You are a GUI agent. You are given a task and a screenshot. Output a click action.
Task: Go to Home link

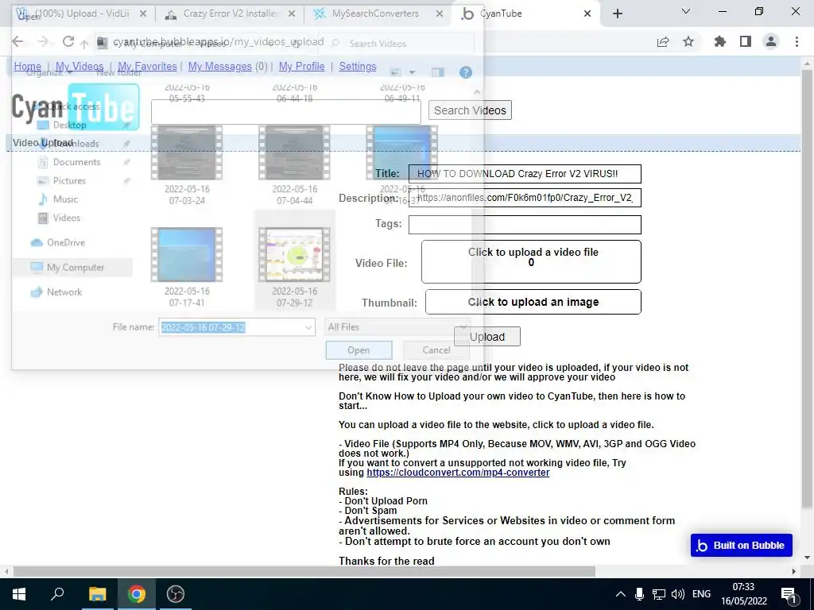pos(28,67)
